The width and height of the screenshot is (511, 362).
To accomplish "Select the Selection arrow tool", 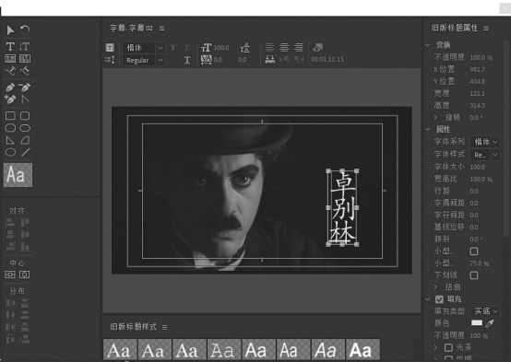I will [10, 30].
